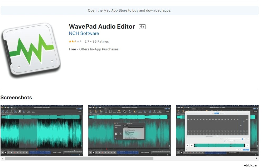Select the Reverb effect icon
This screenshot has width=262, height=168.
110,112
